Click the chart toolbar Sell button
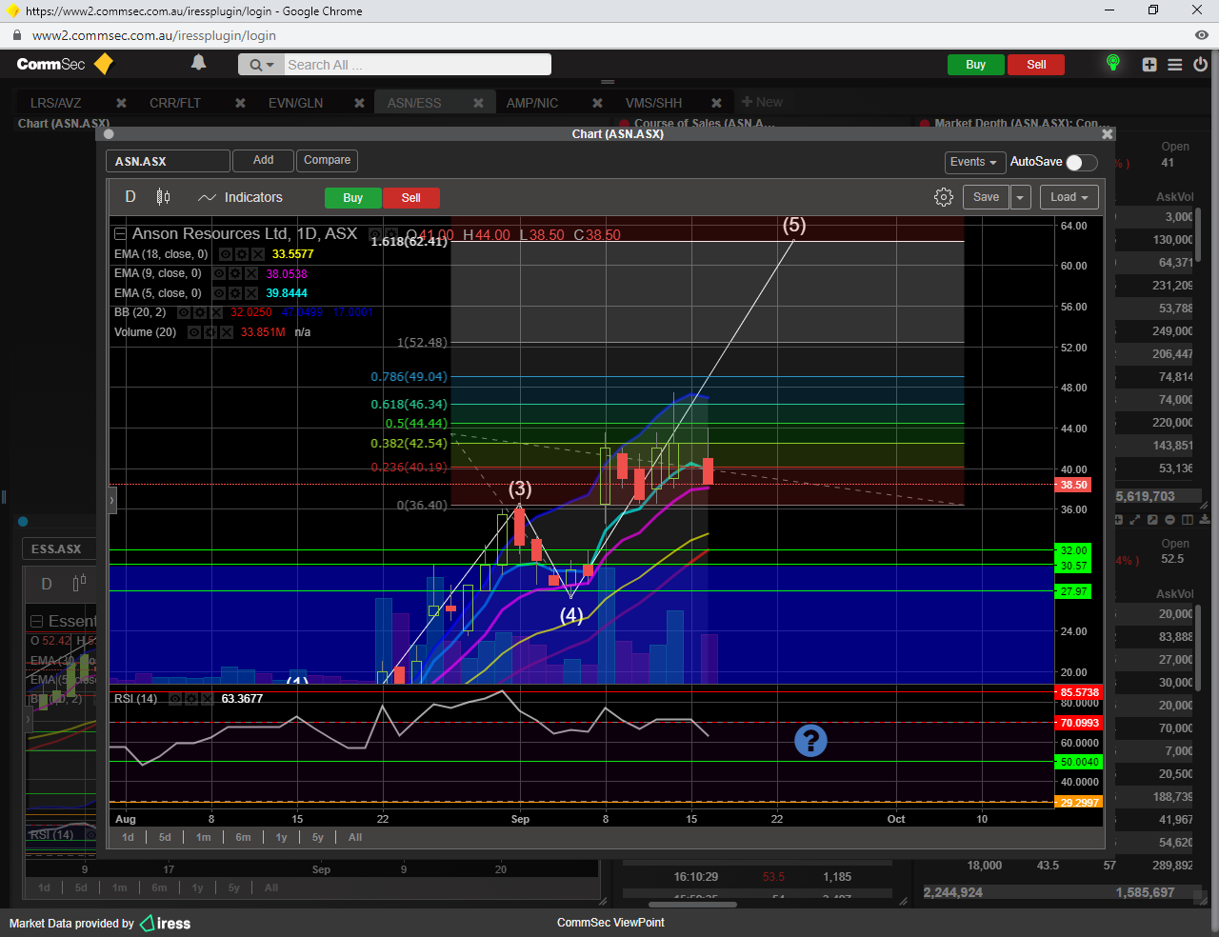Screen dimensions: 1219x937 (410, 198)
